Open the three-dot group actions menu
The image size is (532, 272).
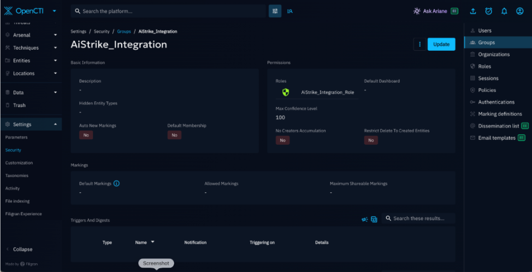click(419, 44)
